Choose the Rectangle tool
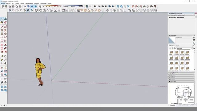 2,30
